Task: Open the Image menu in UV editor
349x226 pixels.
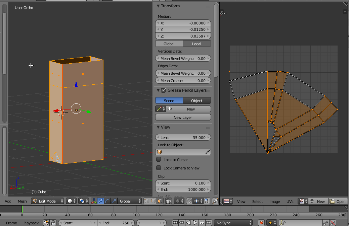Action: click(274, 201)
